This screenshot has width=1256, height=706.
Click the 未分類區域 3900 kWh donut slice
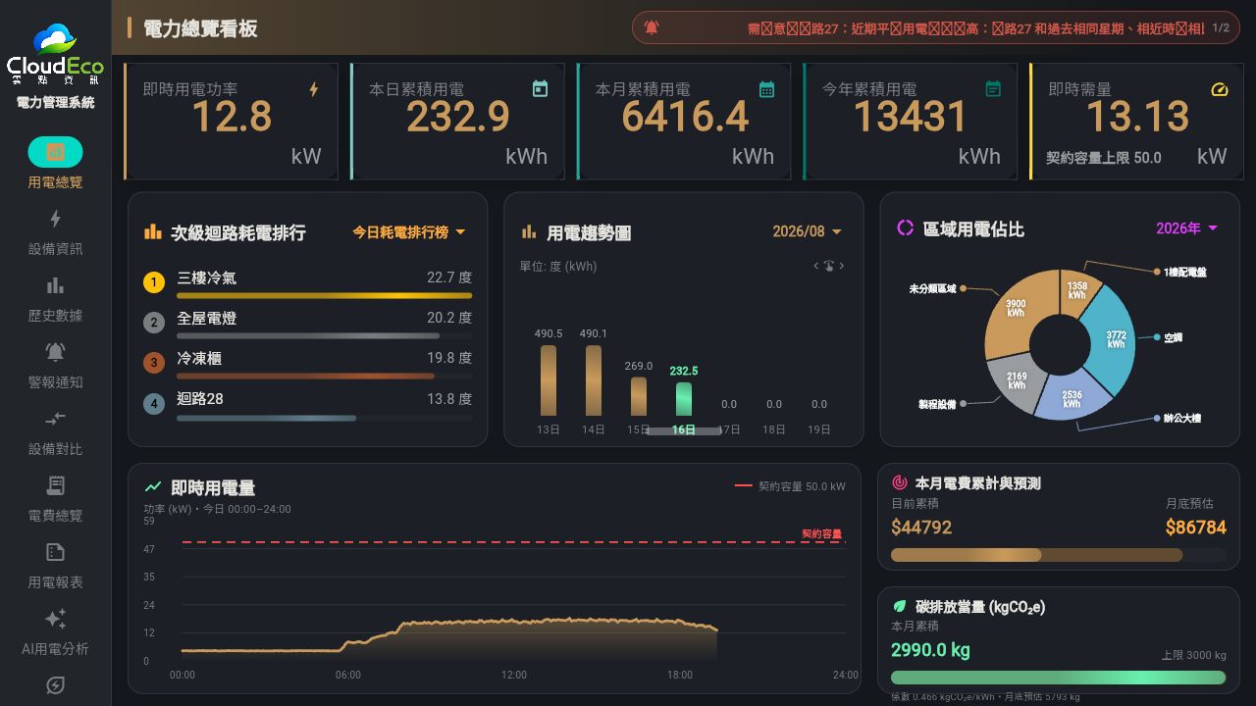pyautogui.click(x=1018, y=309)
